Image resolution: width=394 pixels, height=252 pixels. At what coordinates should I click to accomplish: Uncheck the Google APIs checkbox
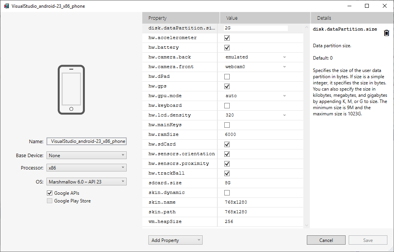click(50, 193)
